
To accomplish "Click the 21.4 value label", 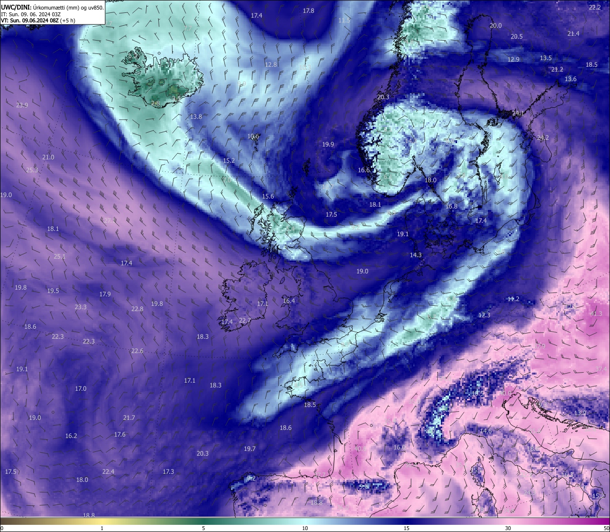I will (x=573, y=33).
